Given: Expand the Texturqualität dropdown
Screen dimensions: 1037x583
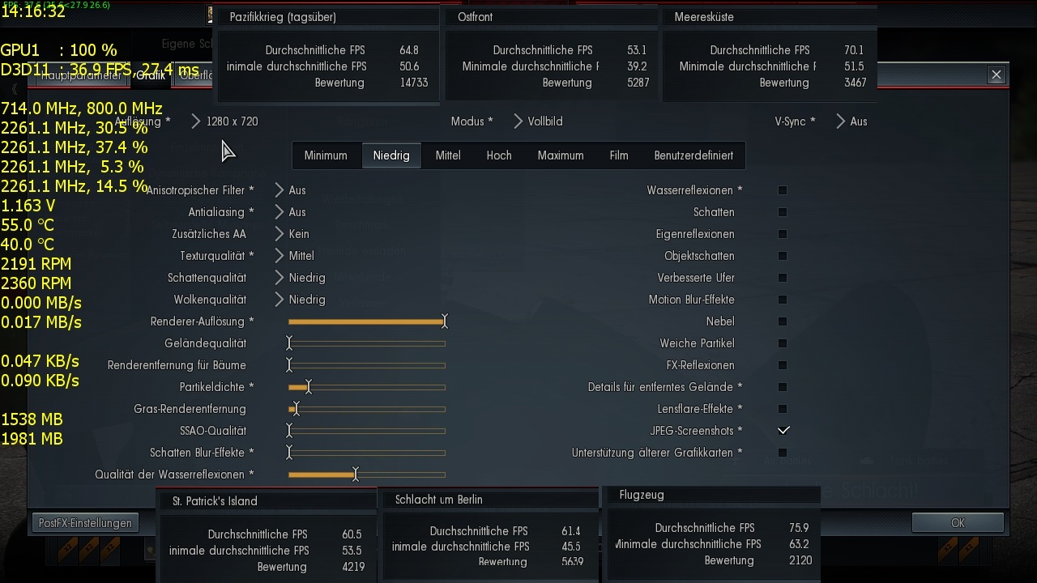Looking at the screenshot, I should (x=295, y=256).
